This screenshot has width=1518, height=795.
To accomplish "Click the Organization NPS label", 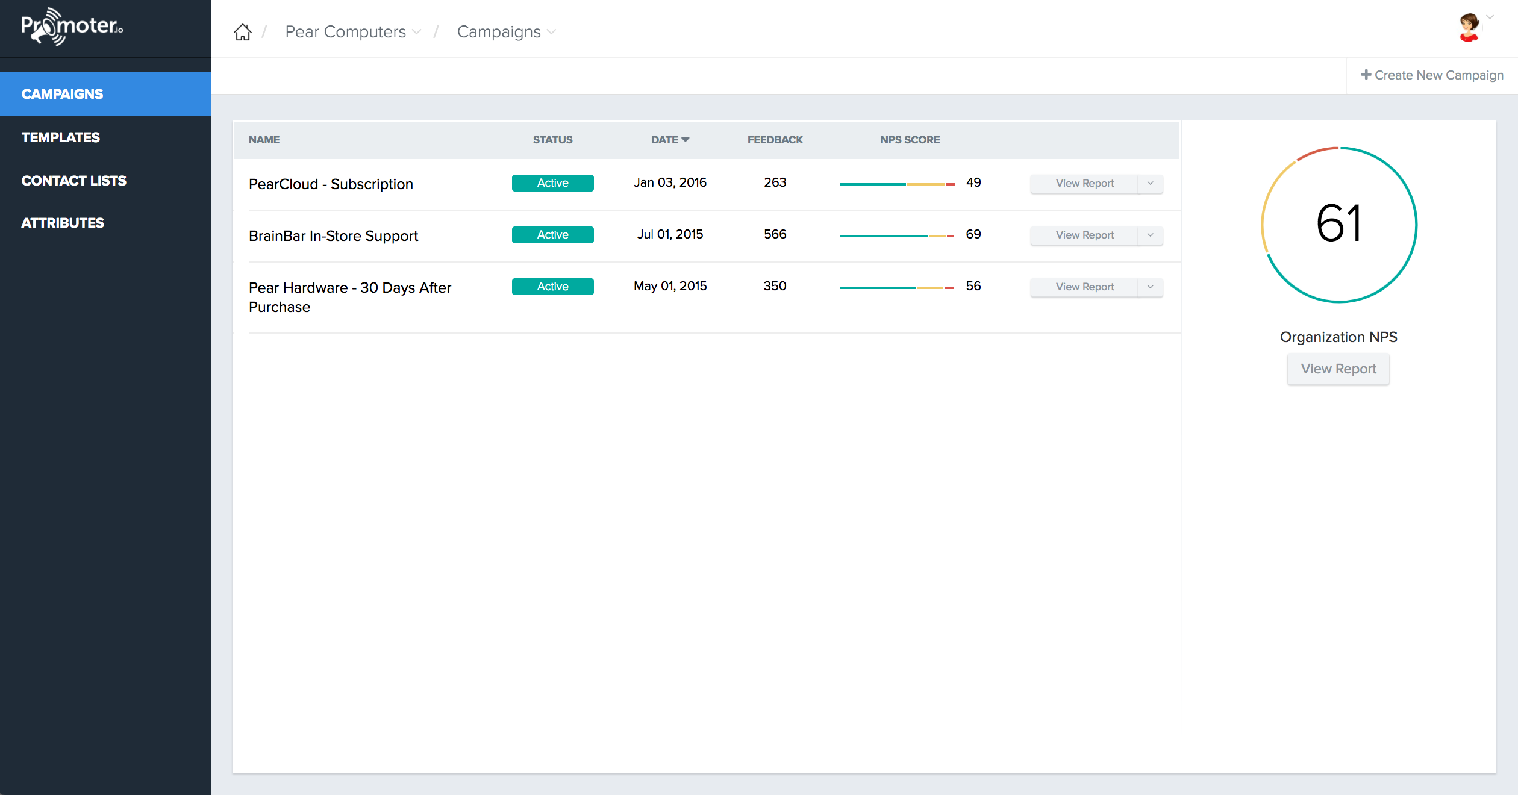I will point(1338,337).
